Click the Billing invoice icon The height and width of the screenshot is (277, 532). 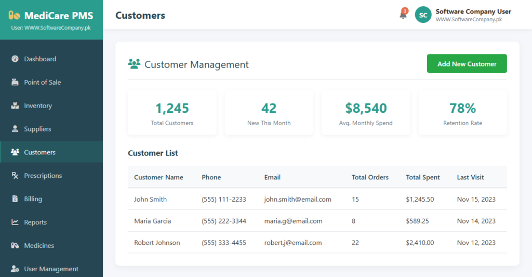coord(15,199)
